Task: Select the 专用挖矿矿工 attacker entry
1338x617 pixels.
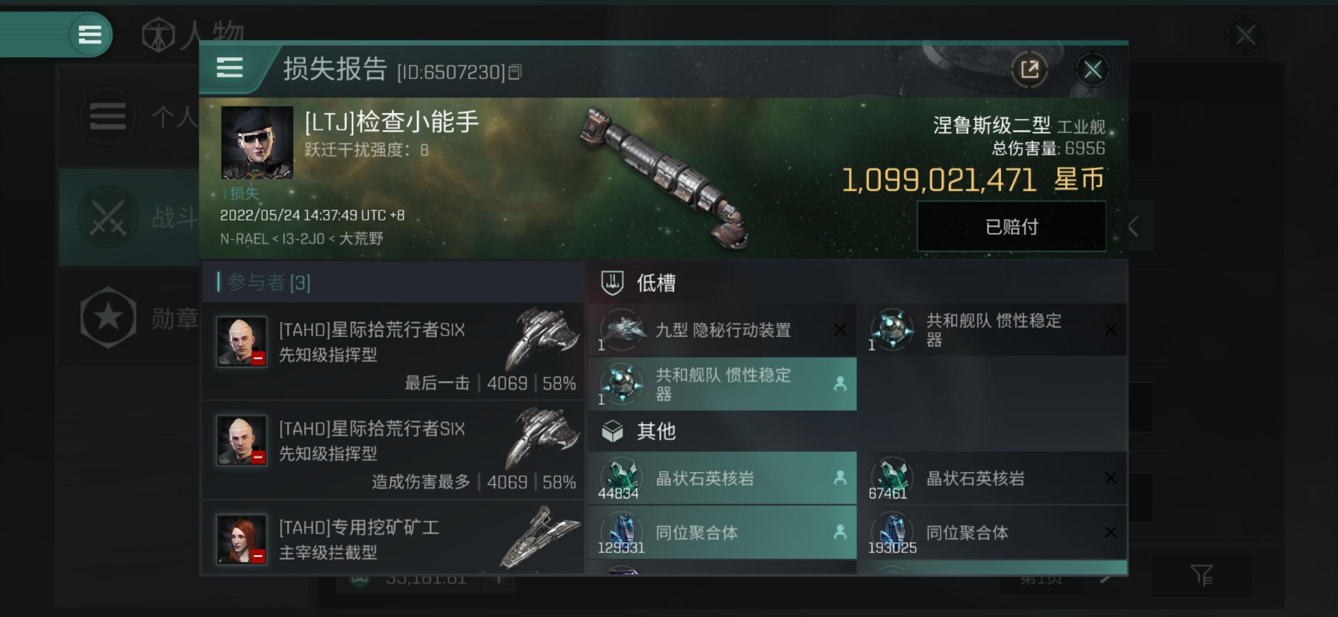Action: click(393, 538)
